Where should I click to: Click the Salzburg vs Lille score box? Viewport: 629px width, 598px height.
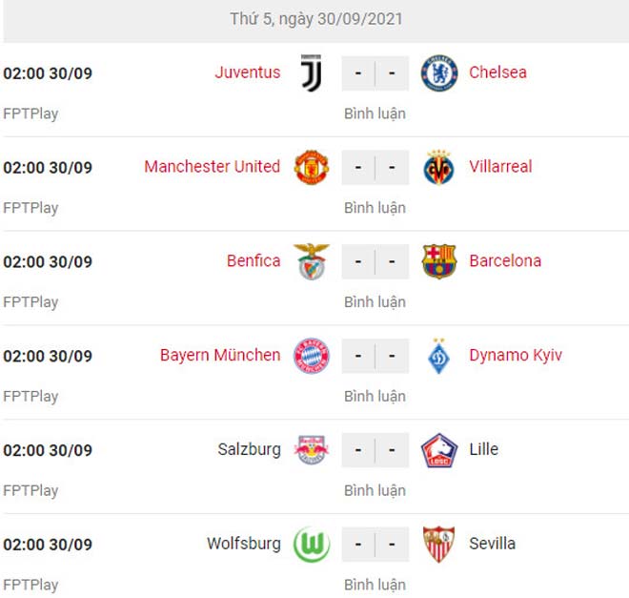coord(375,450)
